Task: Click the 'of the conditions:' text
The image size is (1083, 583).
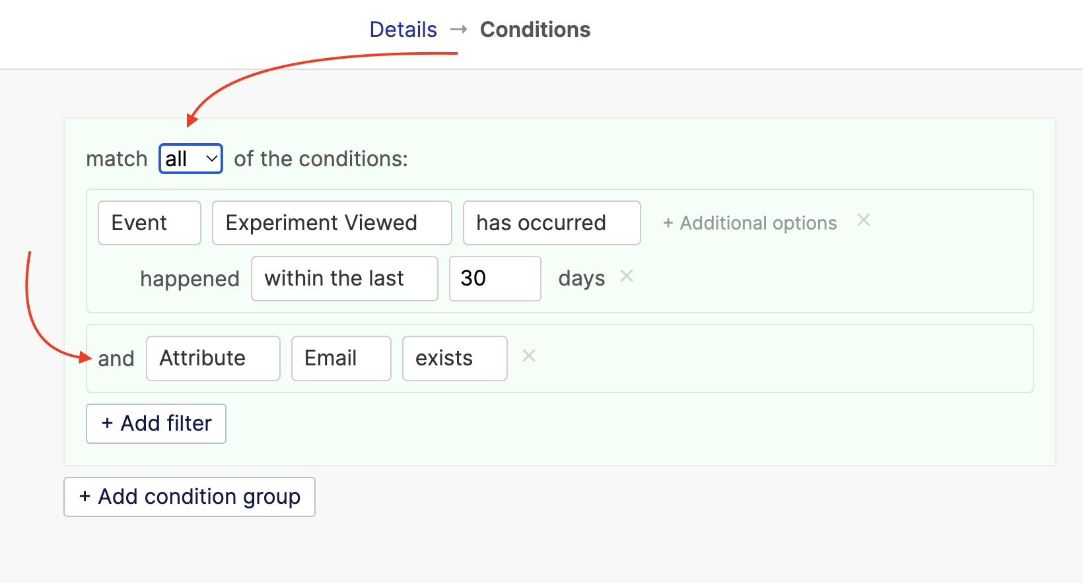Action: click(321, 159)
